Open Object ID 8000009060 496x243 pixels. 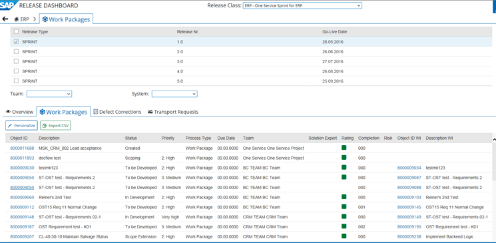click(x=22, y=197)
